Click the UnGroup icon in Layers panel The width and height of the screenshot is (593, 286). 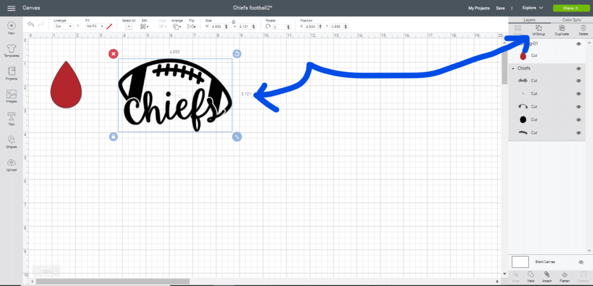click(538, 30)
